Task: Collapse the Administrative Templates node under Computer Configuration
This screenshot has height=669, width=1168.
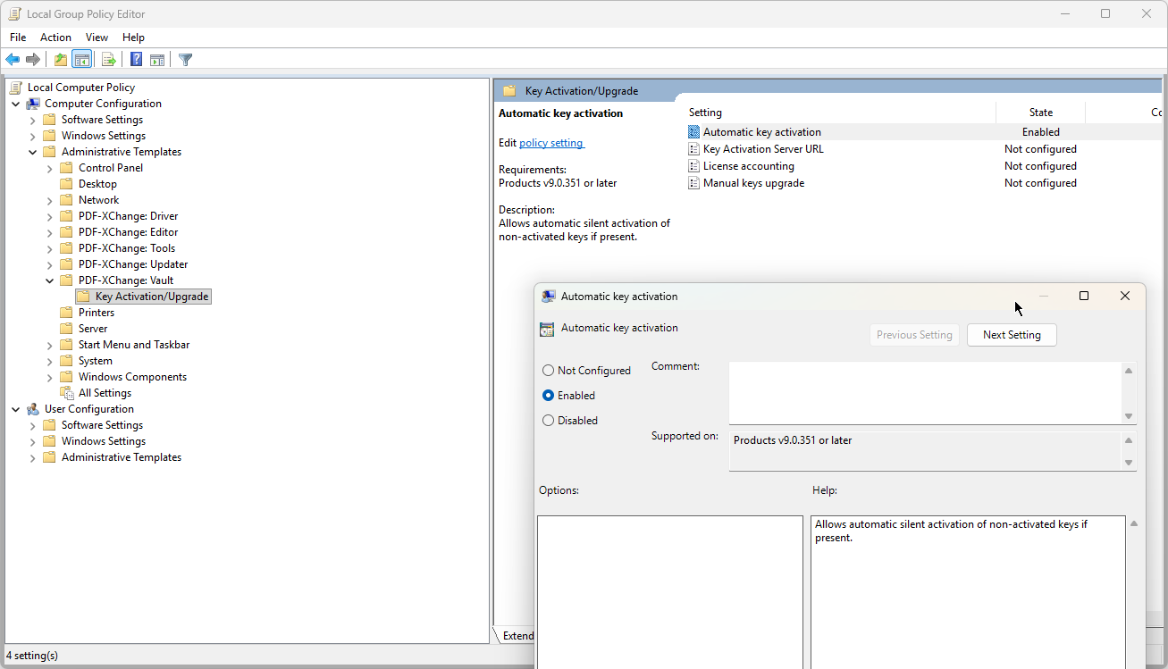Action: point(33,152)
